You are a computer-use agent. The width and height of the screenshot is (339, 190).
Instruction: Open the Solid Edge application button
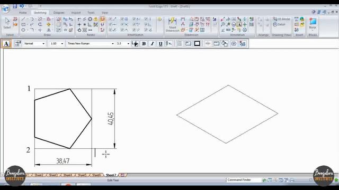point(6,8)
